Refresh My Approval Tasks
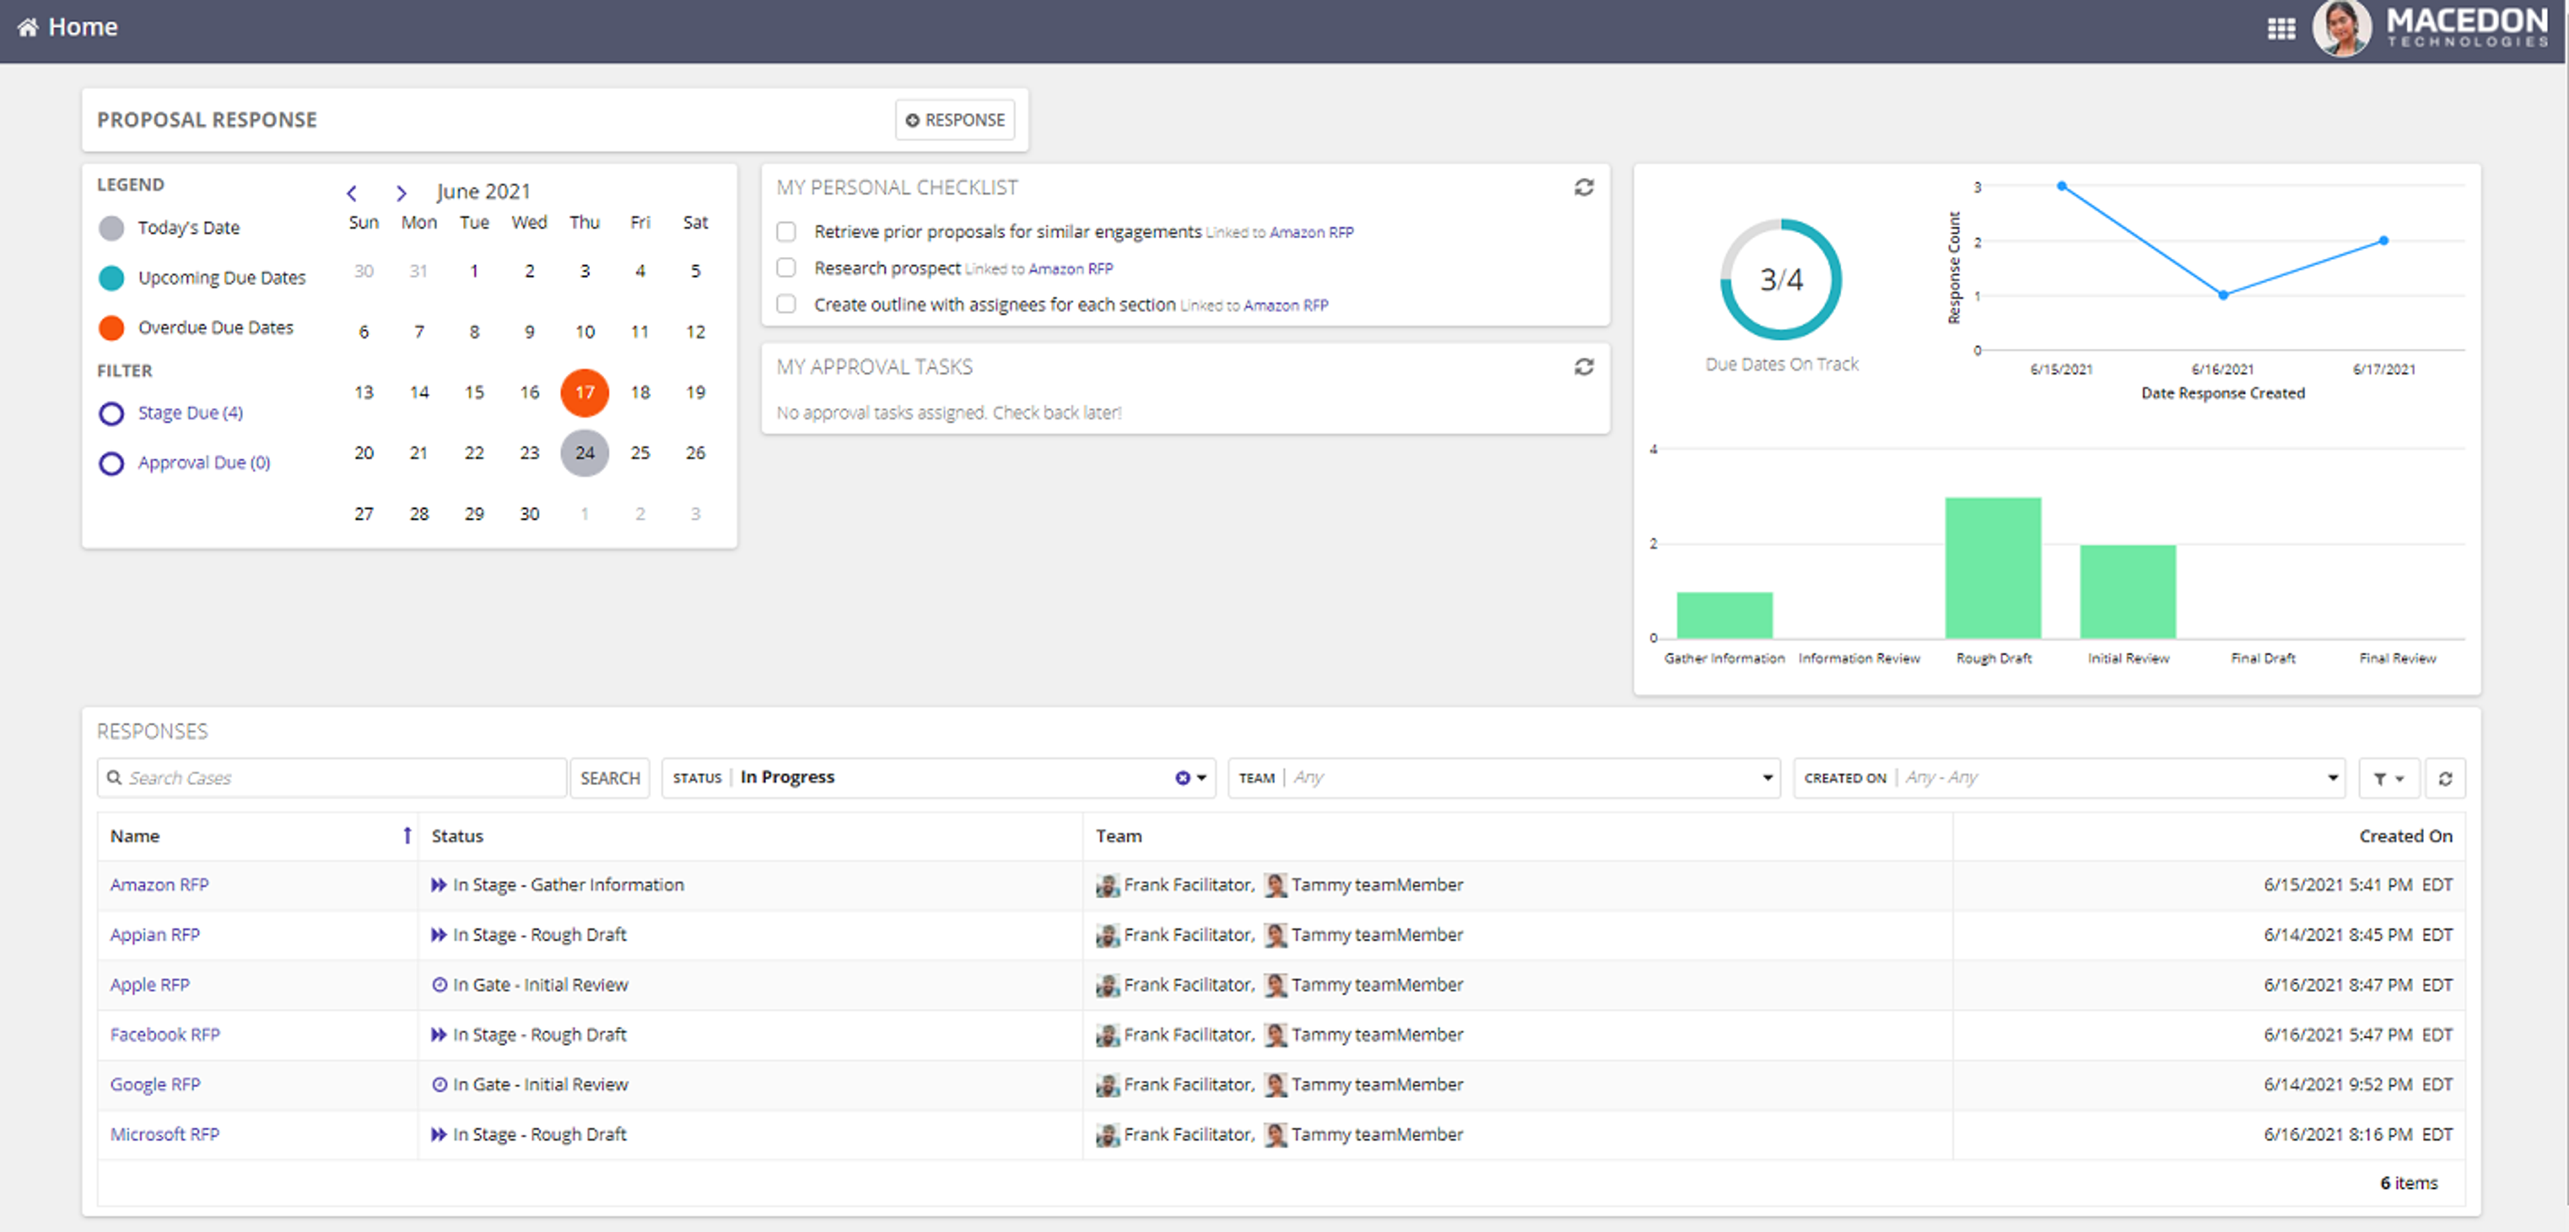 tap(1584, 367)
